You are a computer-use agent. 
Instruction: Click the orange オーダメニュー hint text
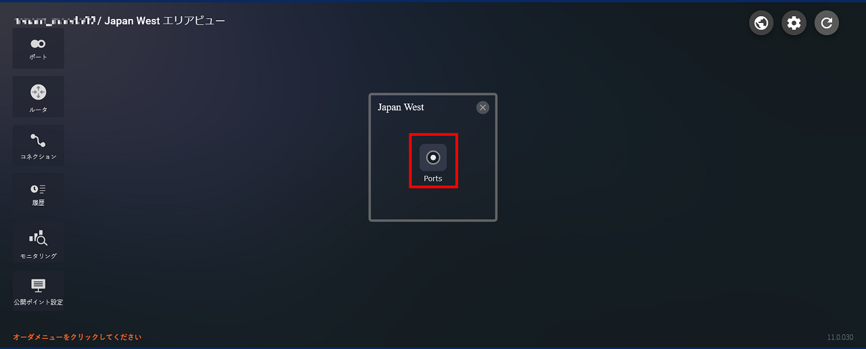coord(77,337)
